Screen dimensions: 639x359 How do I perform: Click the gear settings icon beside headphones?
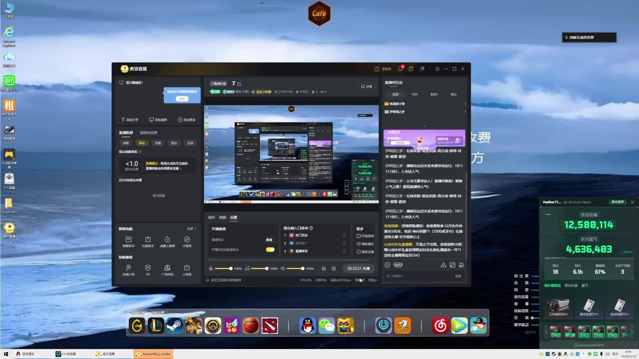pos(334,269)
